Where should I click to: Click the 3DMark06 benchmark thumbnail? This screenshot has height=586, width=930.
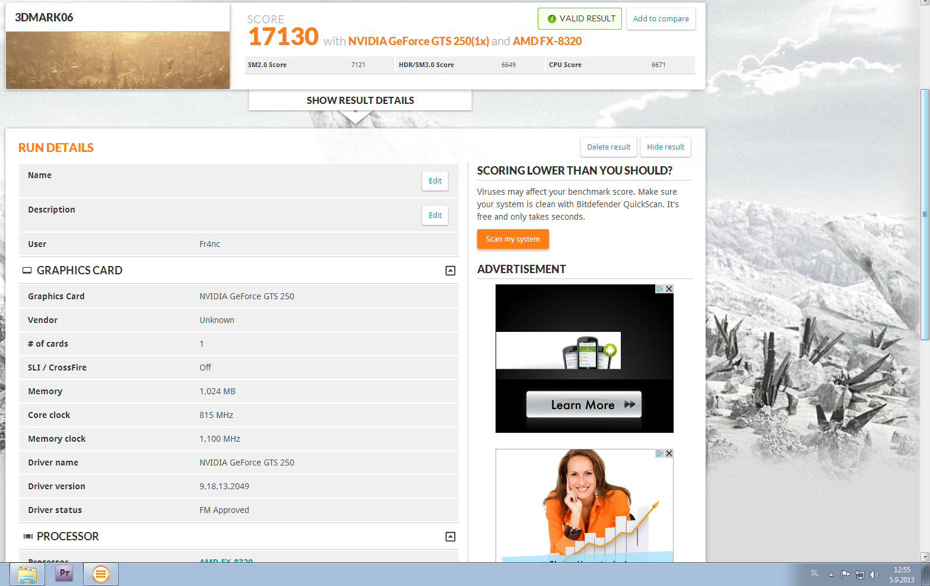click(x=118, y=60)
